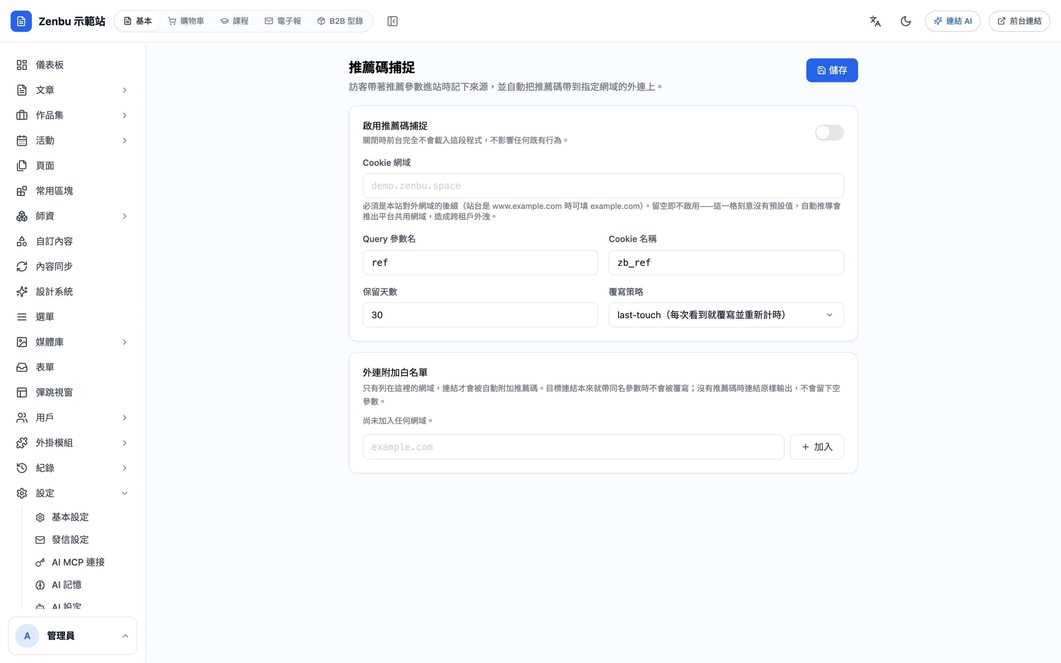Focus the Cookie 網域 input field
1061x663 pixels.
[x=603, y=186]
